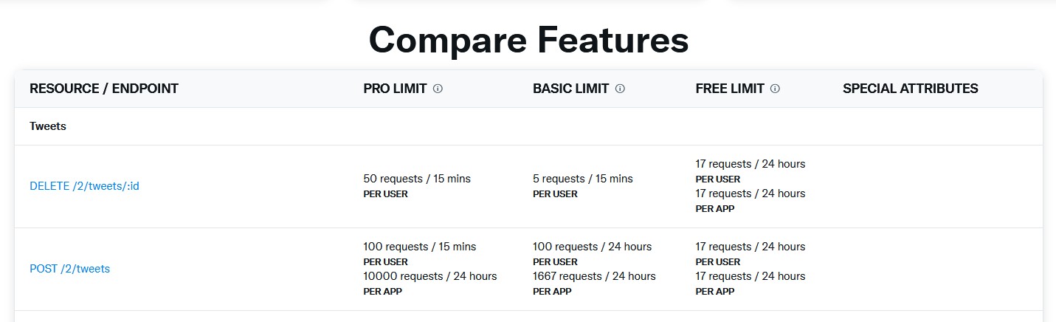Viewport: 1056px width, 322px height.
Task: Click the BASIC LIMIT column header text
Action: pyautogui.click(x=570, y=89)
